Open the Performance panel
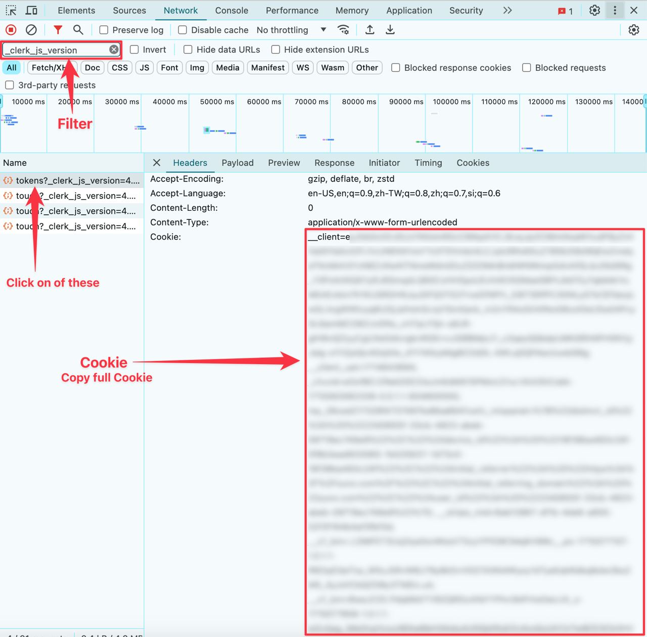Screen dimensions: 647x637 coord(292,10)
